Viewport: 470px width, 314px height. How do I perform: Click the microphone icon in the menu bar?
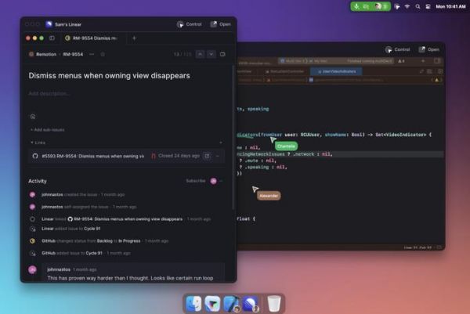pos(356,6)
